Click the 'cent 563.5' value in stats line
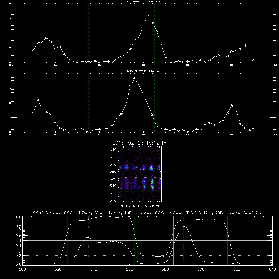 pyautogui.click(x=46, y=212)
